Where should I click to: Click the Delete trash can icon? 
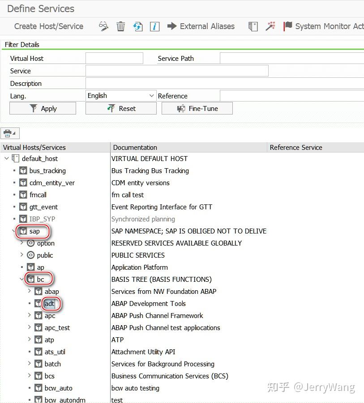(120, 26)
